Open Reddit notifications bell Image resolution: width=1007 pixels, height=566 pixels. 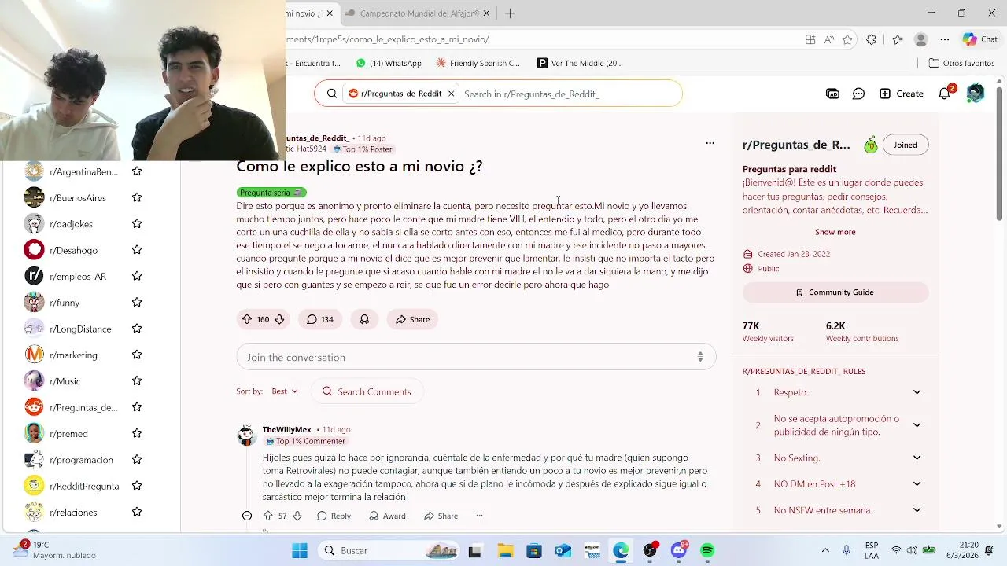tap(945, 94)
